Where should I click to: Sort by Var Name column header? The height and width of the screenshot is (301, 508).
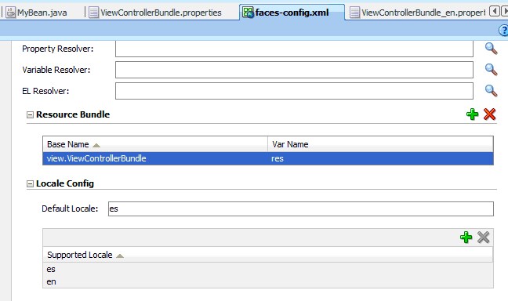pos(380,144)
